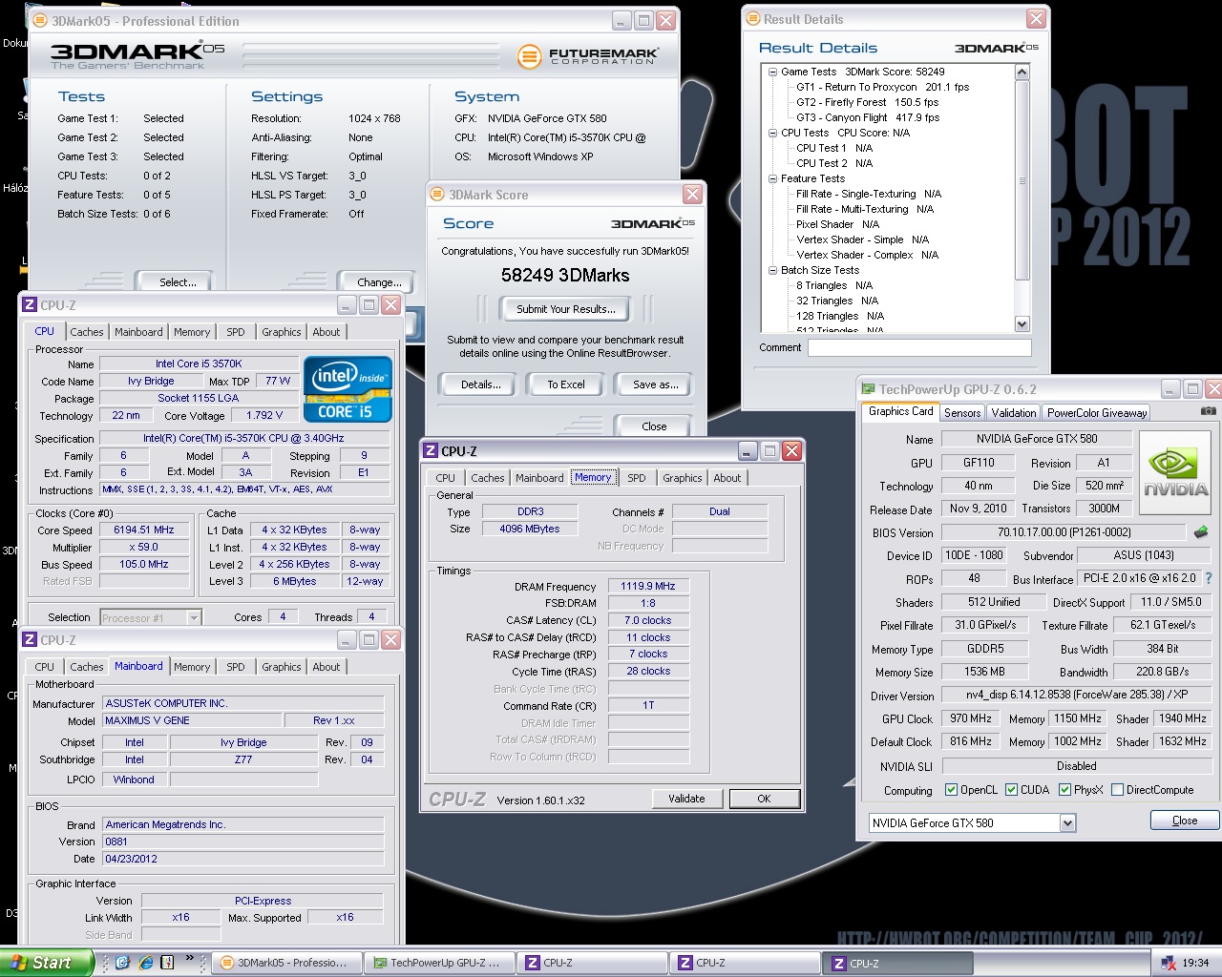Click the Select button under Tests
The height and width of the screenshot is (977, 1222).
(178, 282)
